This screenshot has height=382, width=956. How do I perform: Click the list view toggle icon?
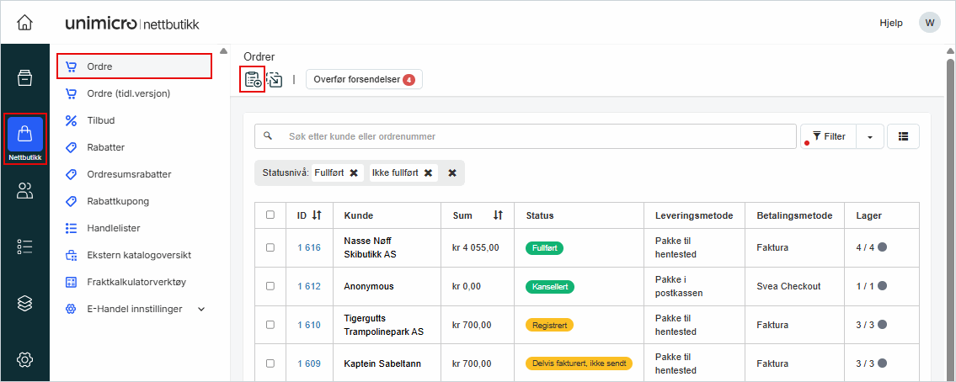pyautogui.click(x=903, y=136)
